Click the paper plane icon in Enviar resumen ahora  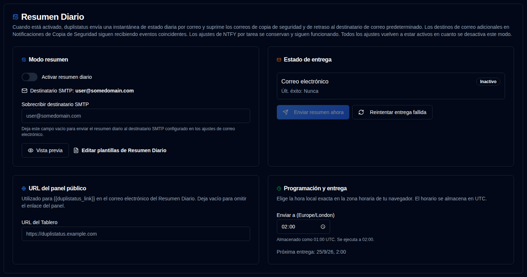285,112
